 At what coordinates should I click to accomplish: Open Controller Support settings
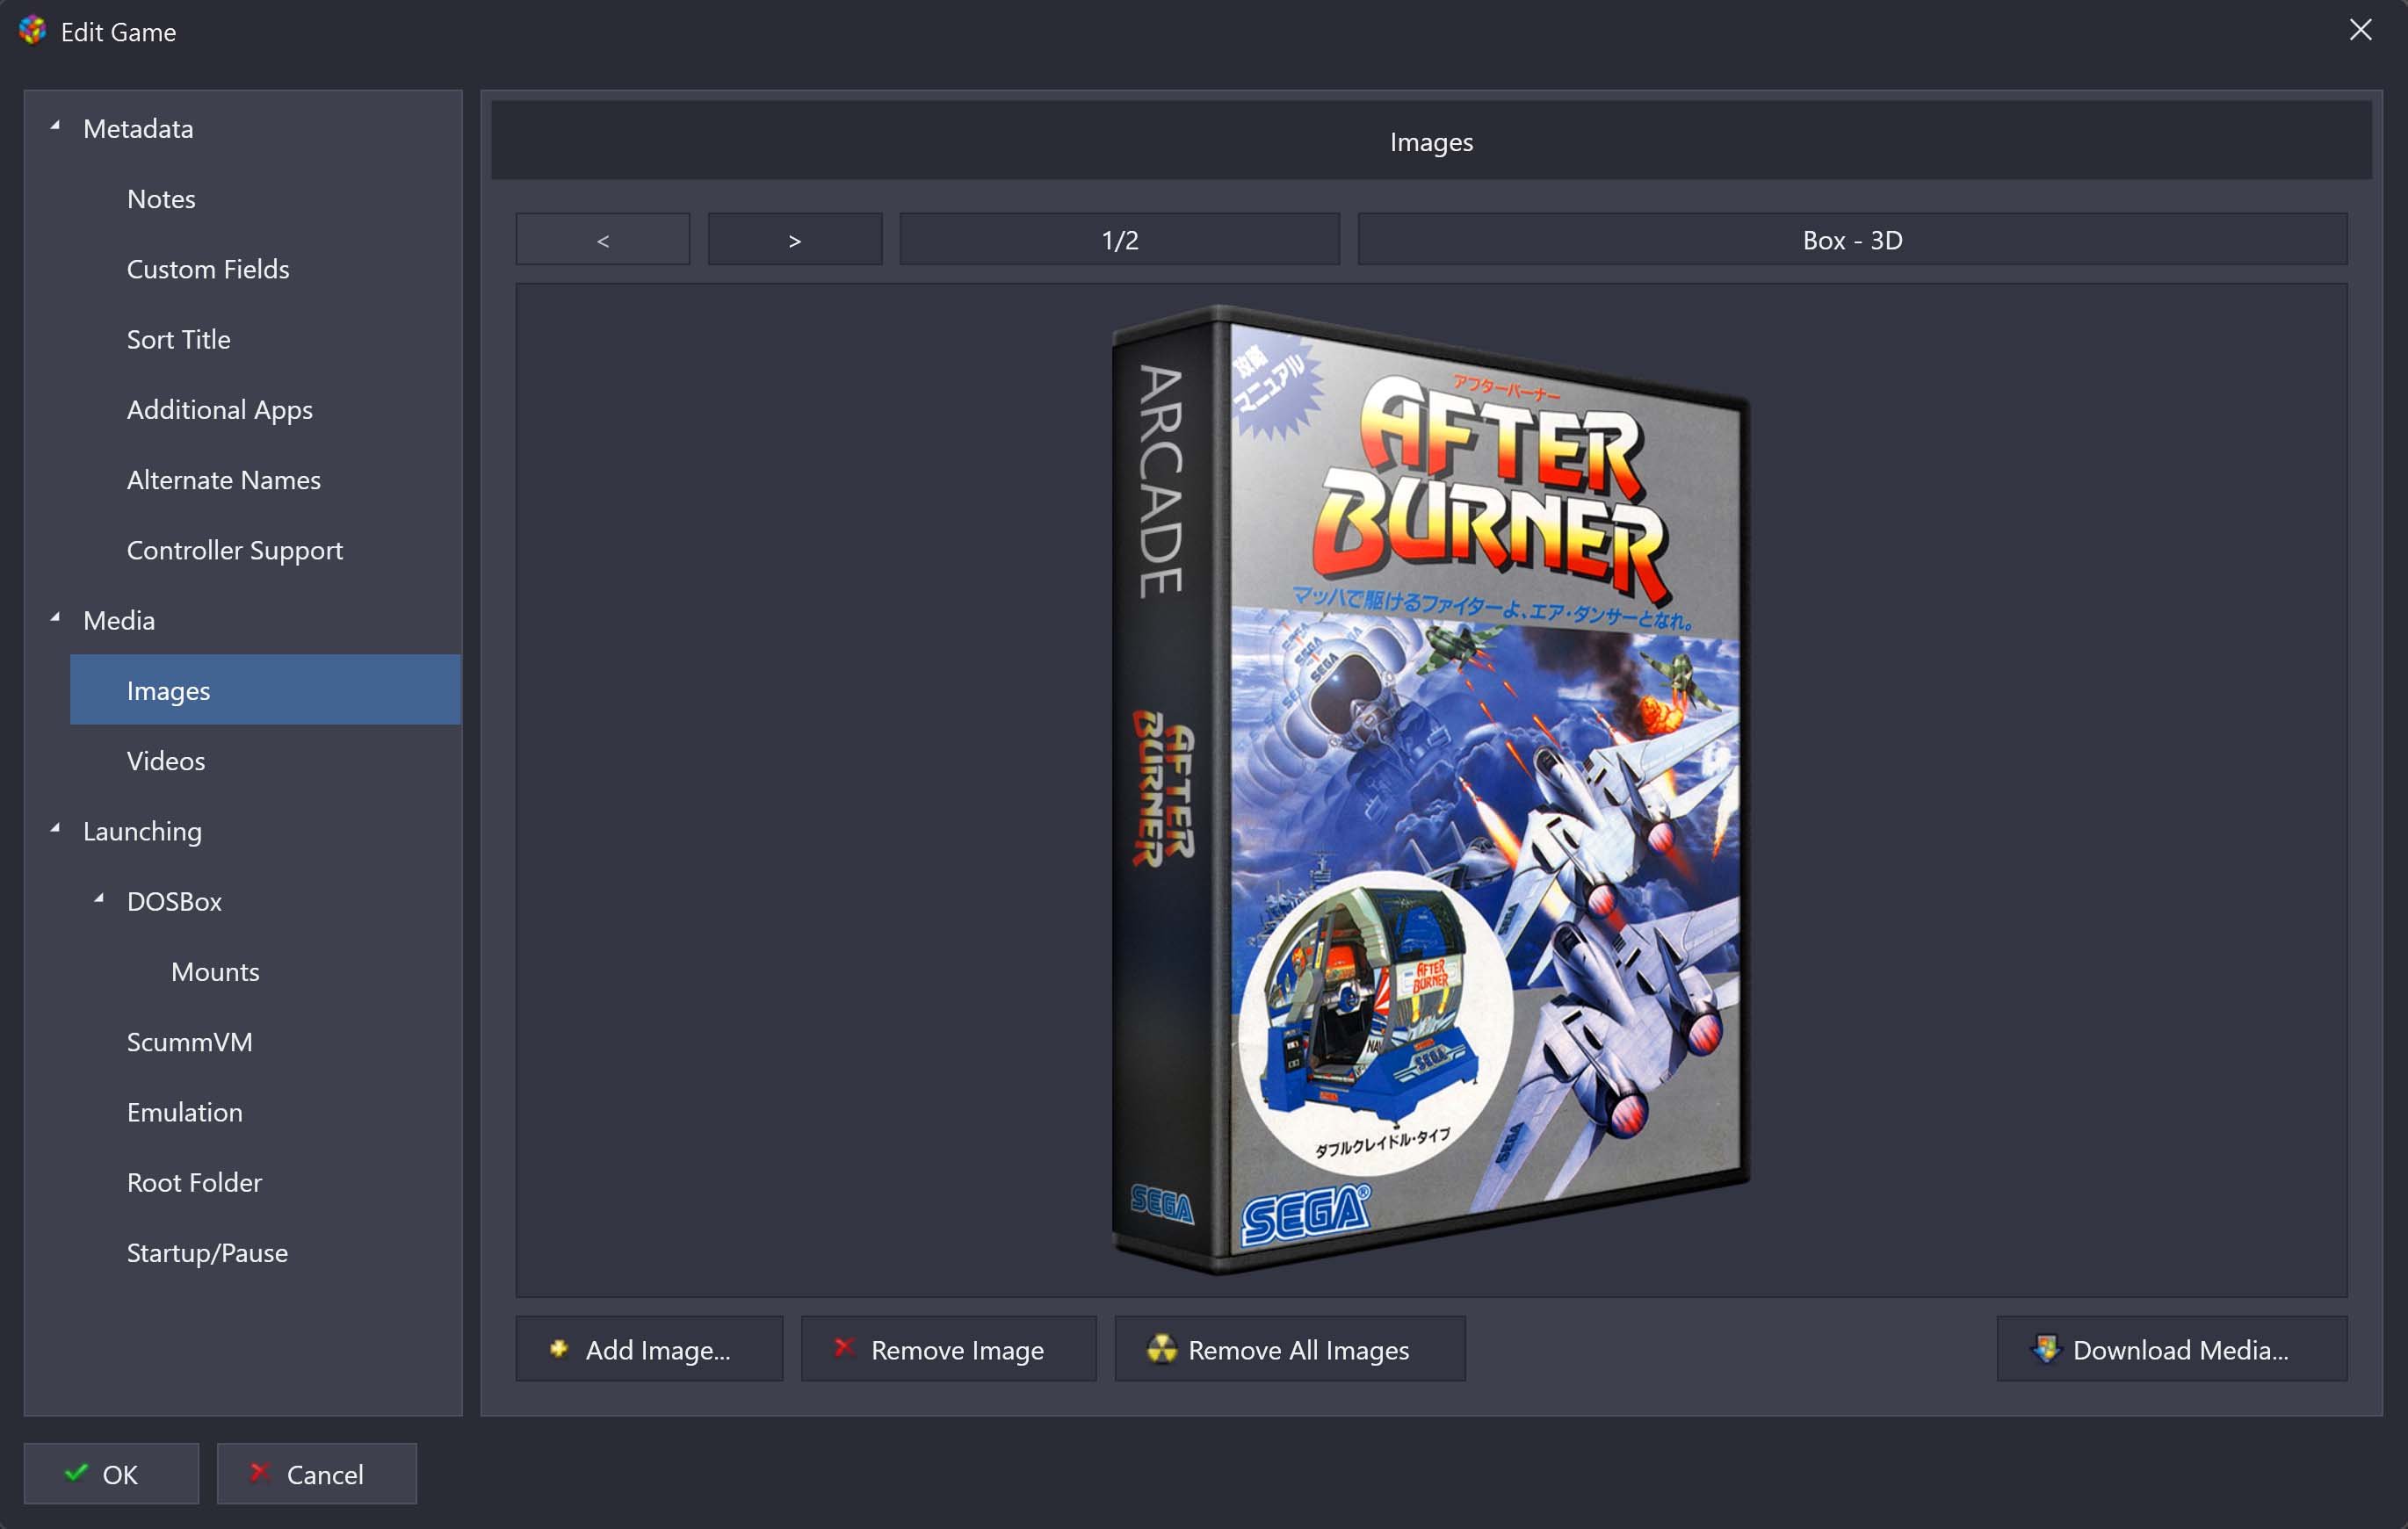235,550
